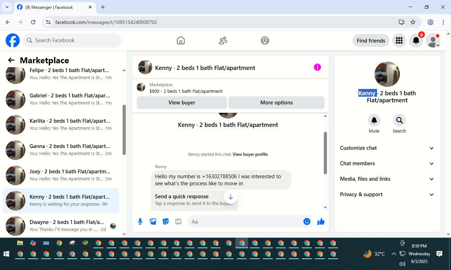Open Windows notification center icon
The image size is (451, 270).
439,253
